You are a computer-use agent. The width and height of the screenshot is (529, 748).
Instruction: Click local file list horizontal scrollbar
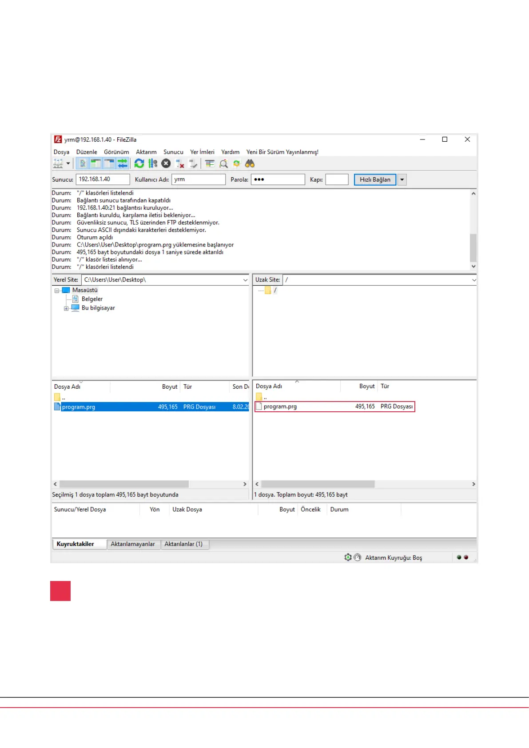click(124, 484)
